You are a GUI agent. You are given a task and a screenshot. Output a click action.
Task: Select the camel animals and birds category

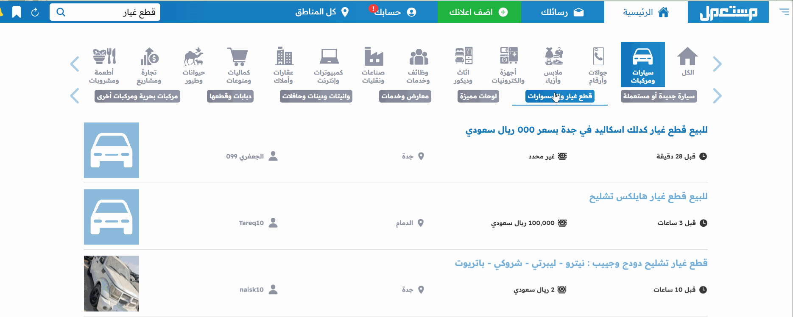[193, 65]
